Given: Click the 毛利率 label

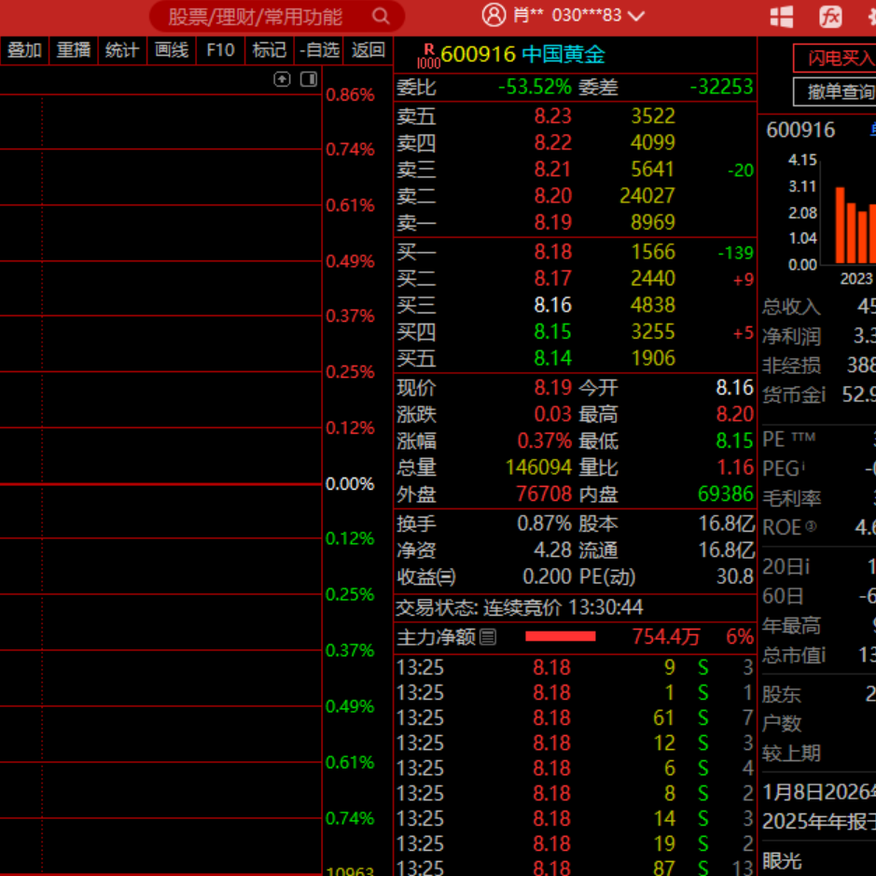Looking at the screenshot, I should point(791,498).
